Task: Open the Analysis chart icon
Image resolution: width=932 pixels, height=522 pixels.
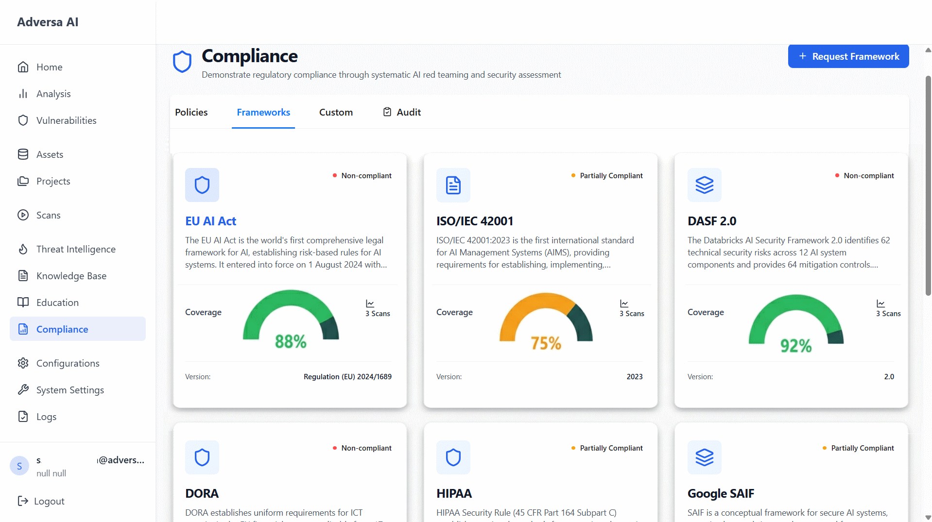Action: click(x=23, y=93)
